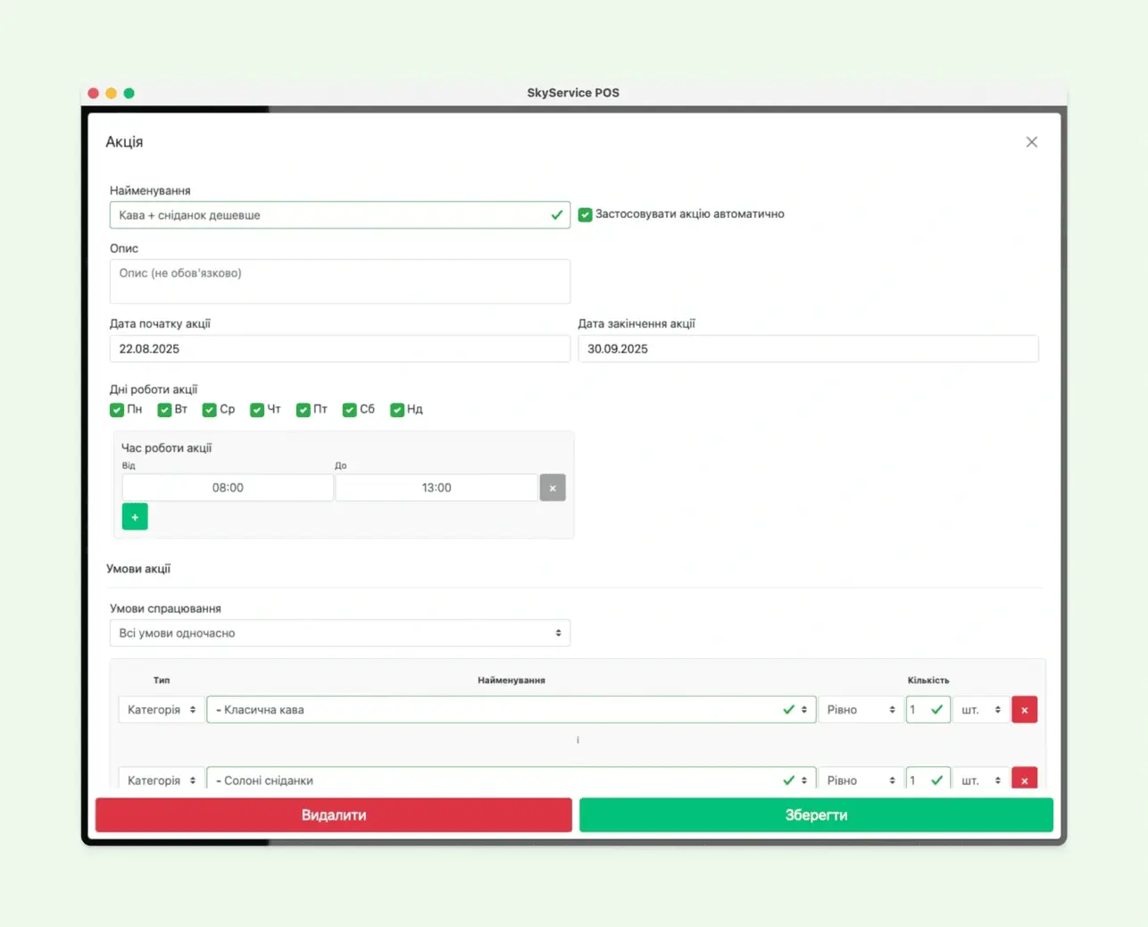Click the red Видалити button
The image size is (1148, 927).
(x=334, y=815)
